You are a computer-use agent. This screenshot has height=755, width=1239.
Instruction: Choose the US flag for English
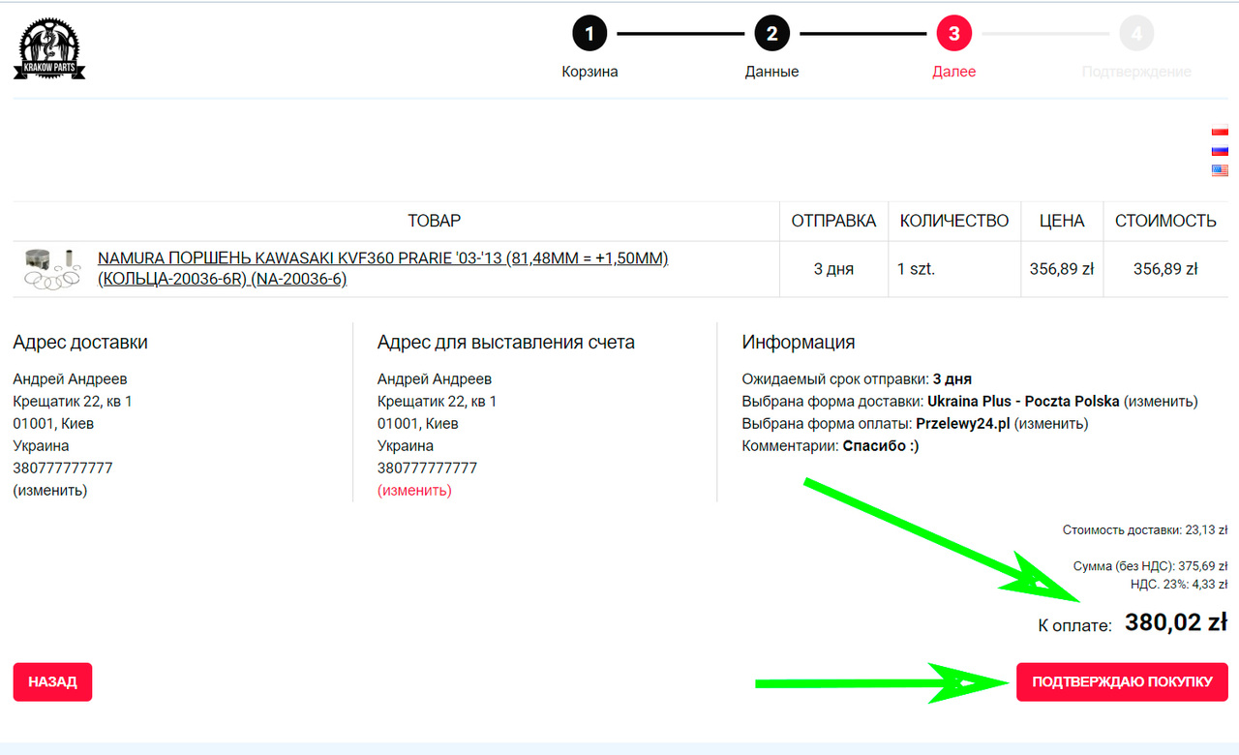click(x=1220, y=169)
